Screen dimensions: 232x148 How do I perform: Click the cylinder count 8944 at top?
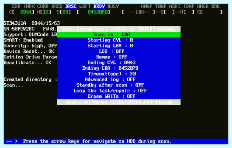(x=26, y=12)
